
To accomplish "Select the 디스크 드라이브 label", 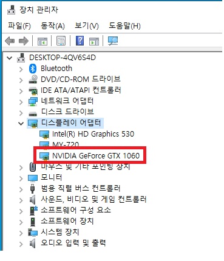I will coord(67,112).
